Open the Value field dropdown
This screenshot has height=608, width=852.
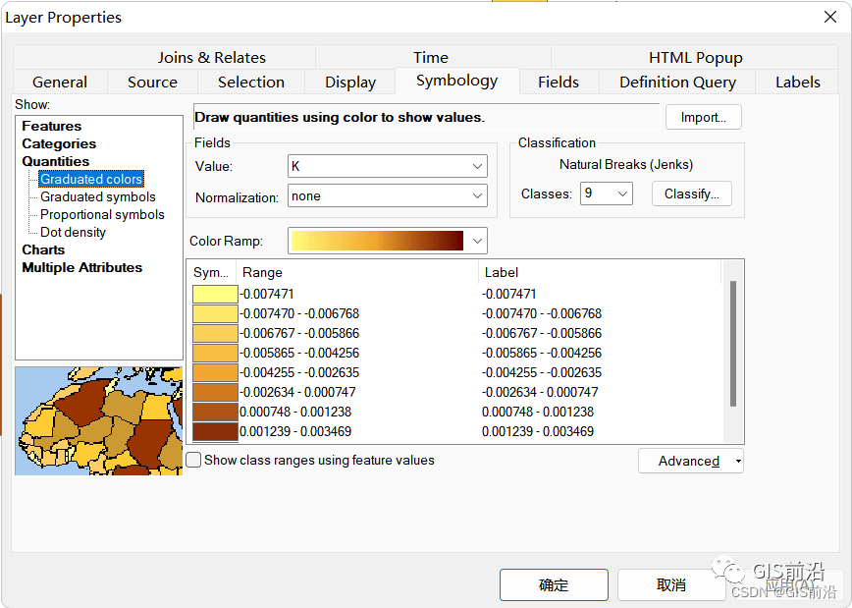point(477,166)
